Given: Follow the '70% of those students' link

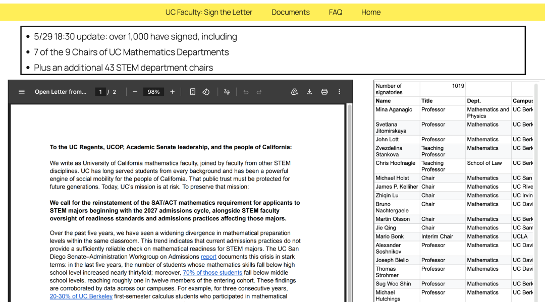Looking at the screenshot, I should [212, 273].
